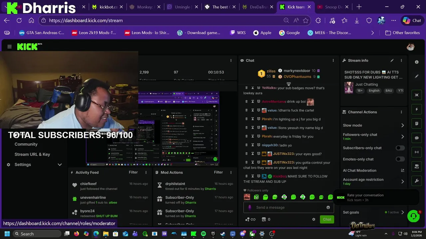This screenshot has width=426, height=239.
Task: Click Just Chatting category name
Action: [x=366, y=84]
